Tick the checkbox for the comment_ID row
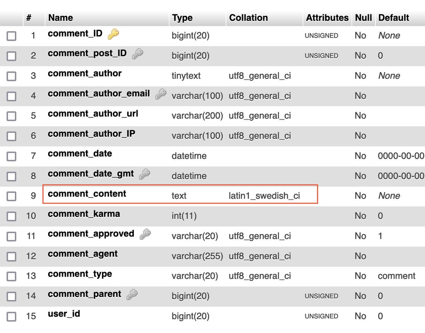 point(12,36)
